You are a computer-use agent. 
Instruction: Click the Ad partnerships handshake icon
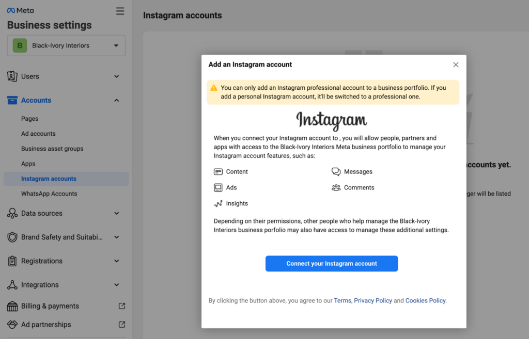[x=12, y=325]
